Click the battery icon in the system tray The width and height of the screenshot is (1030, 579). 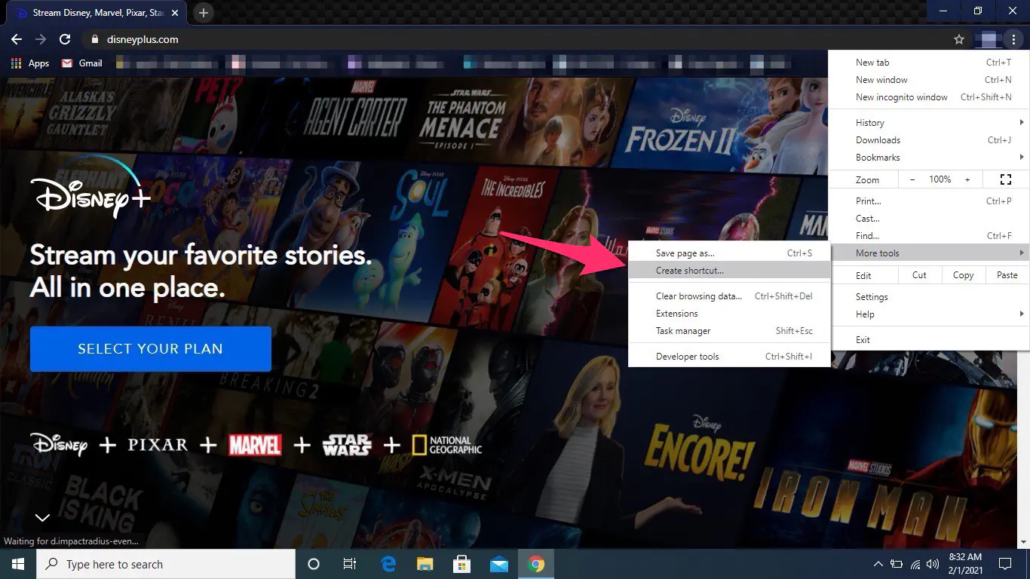point(897,564)
